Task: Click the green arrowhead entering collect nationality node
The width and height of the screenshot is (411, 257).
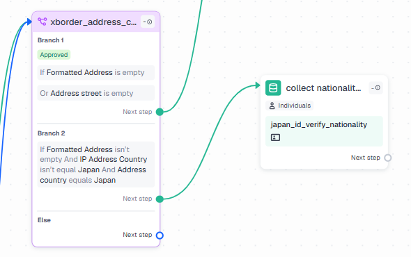Action: [x=258, y=85]
